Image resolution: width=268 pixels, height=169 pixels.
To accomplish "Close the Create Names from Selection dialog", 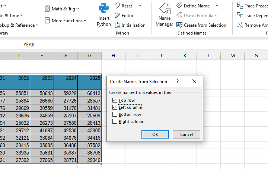I will click(194, 81).
